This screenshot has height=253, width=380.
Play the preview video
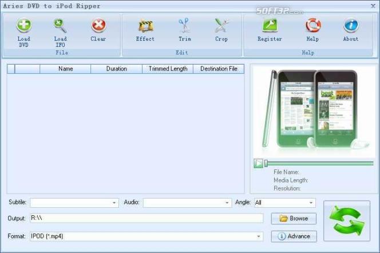tap(259, 163)
